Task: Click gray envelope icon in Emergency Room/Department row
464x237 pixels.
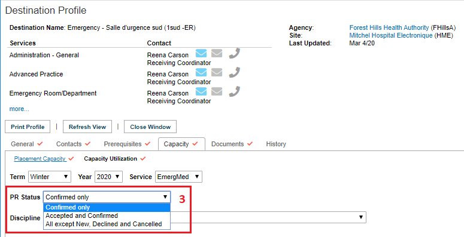Action: (217, 91)
